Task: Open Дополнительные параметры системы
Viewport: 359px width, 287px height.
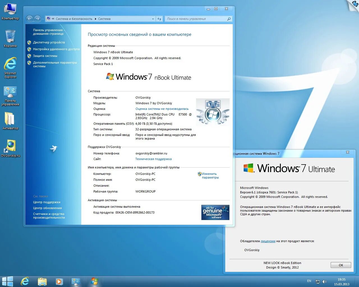Action: click(x=55, y=64)
